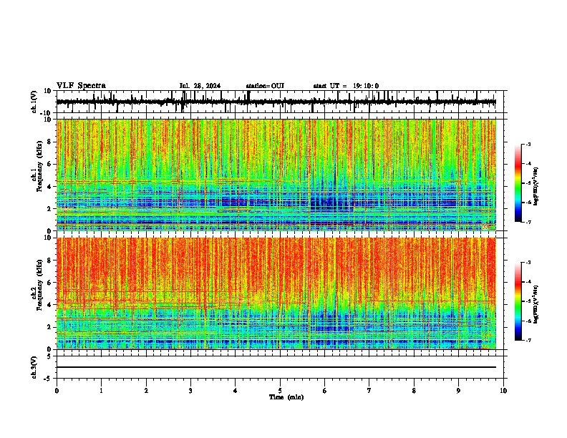Screen dimensions: 567x438
Task: Click the ch.2 spectrogram color scale bar
Action: tap(518, 301)
